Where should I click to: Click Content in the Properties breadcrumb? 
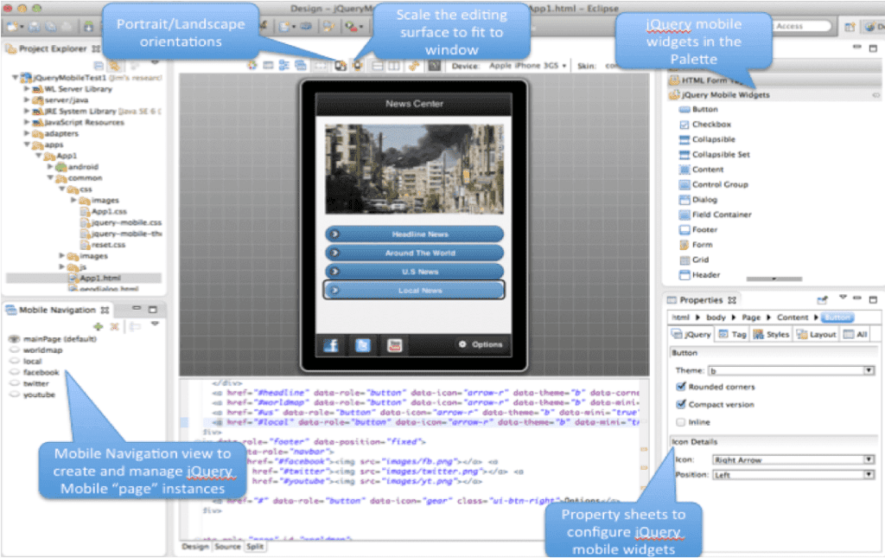(x=793, y=317)
